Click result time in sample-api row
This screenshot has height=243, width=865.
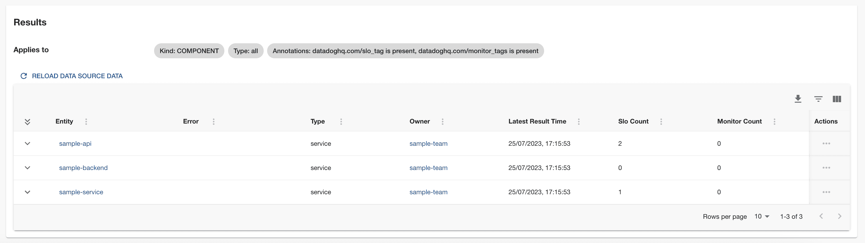539,143
